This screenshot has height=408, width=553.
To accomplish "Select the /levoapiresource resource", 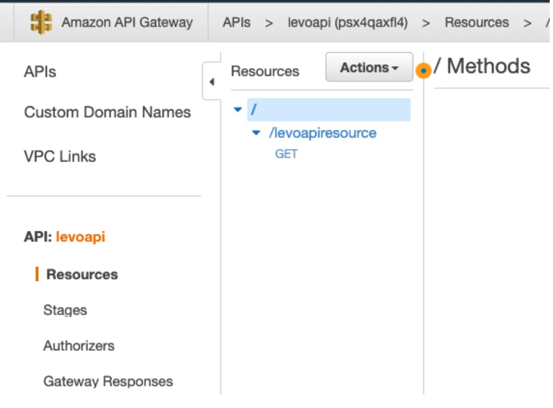I will (x=323, y=133).
